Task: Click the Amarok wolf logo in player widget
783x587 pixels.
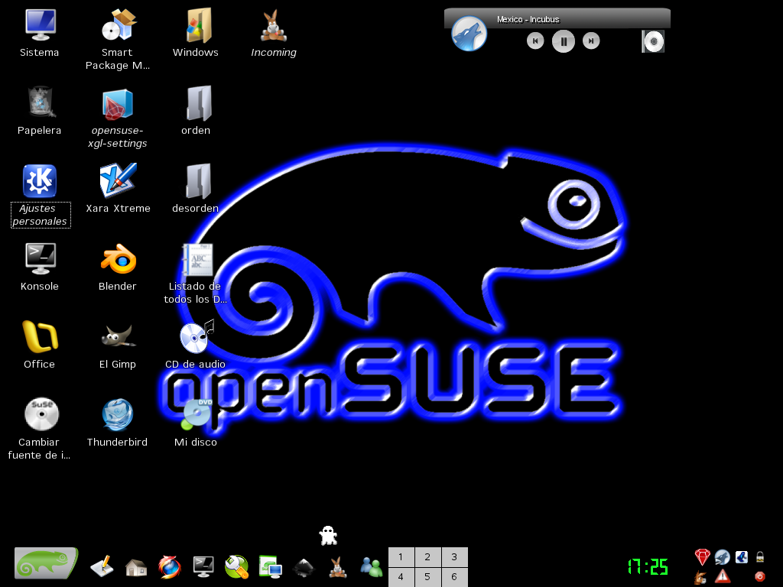Action: pyautogui.click(x=469, y=34)
